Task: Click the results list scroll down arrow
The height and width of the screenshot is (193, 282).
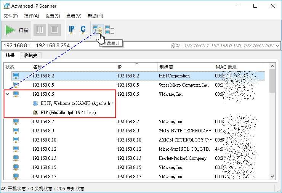Action: coord(272,177)
